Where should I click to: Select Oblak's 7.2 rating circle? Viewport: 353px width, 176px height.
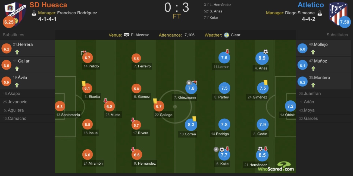(290, 106)
